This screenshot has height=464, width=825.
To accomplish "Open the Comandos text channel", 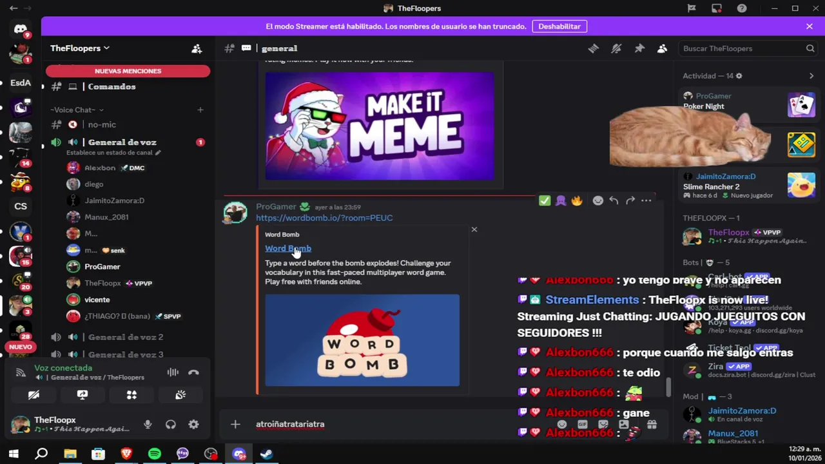I will pos(112,86).
